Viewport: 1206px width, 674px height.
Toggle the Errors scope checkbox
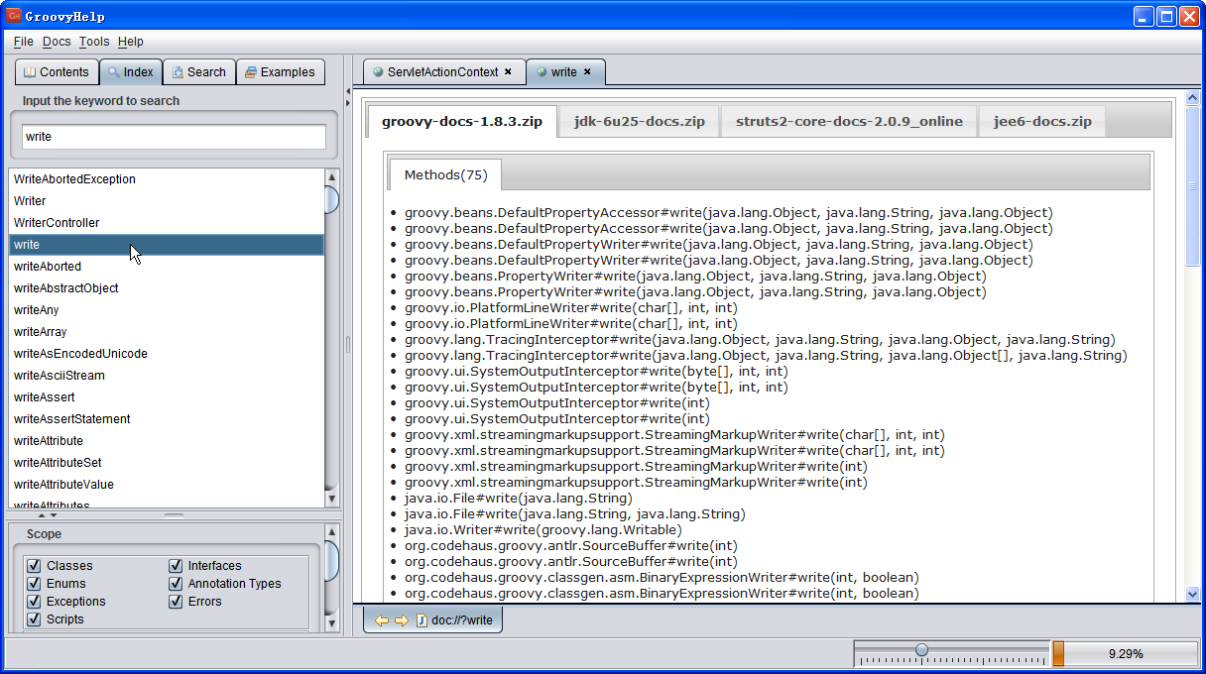pyautogui.click(x=176, y=602)
